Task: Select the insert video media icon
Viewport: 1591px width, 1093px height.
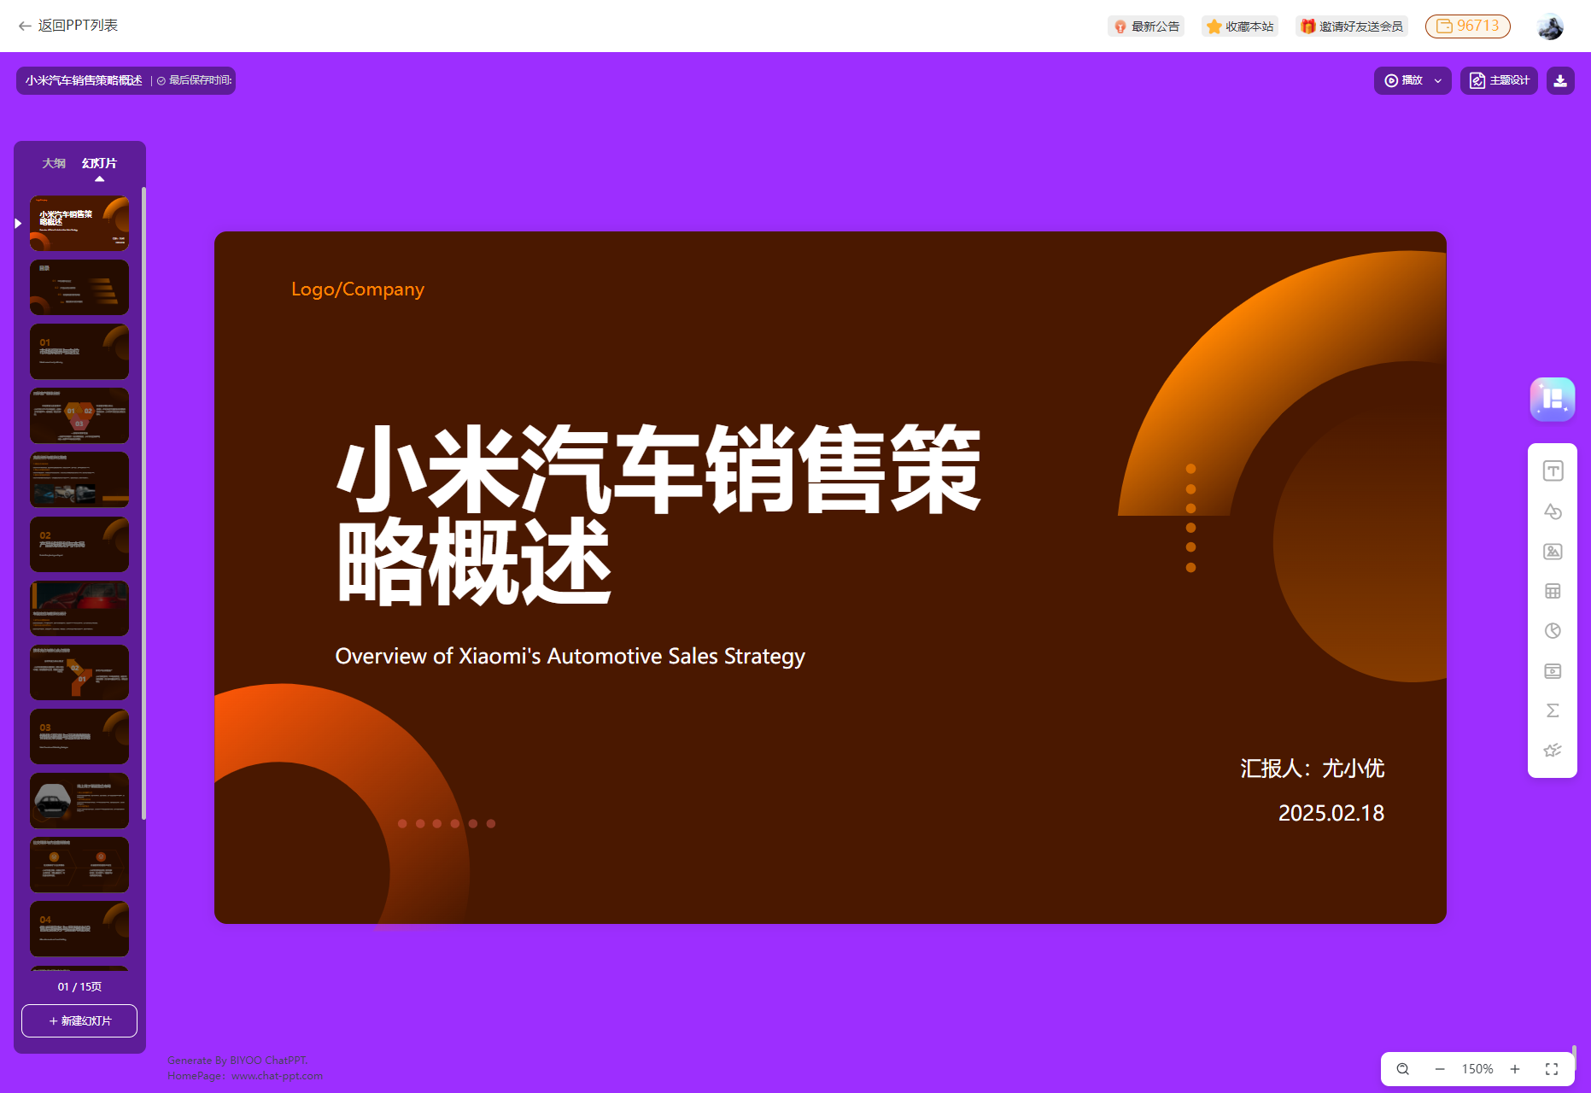Action: point(1553,671)
